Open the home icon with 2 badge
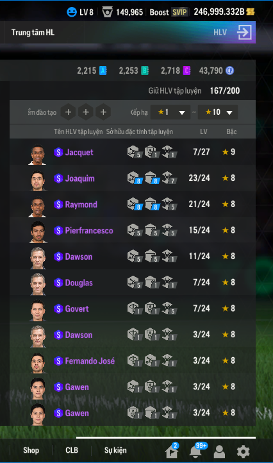The image size is (273, 463). pyautogui.click(x=172, y=450)
